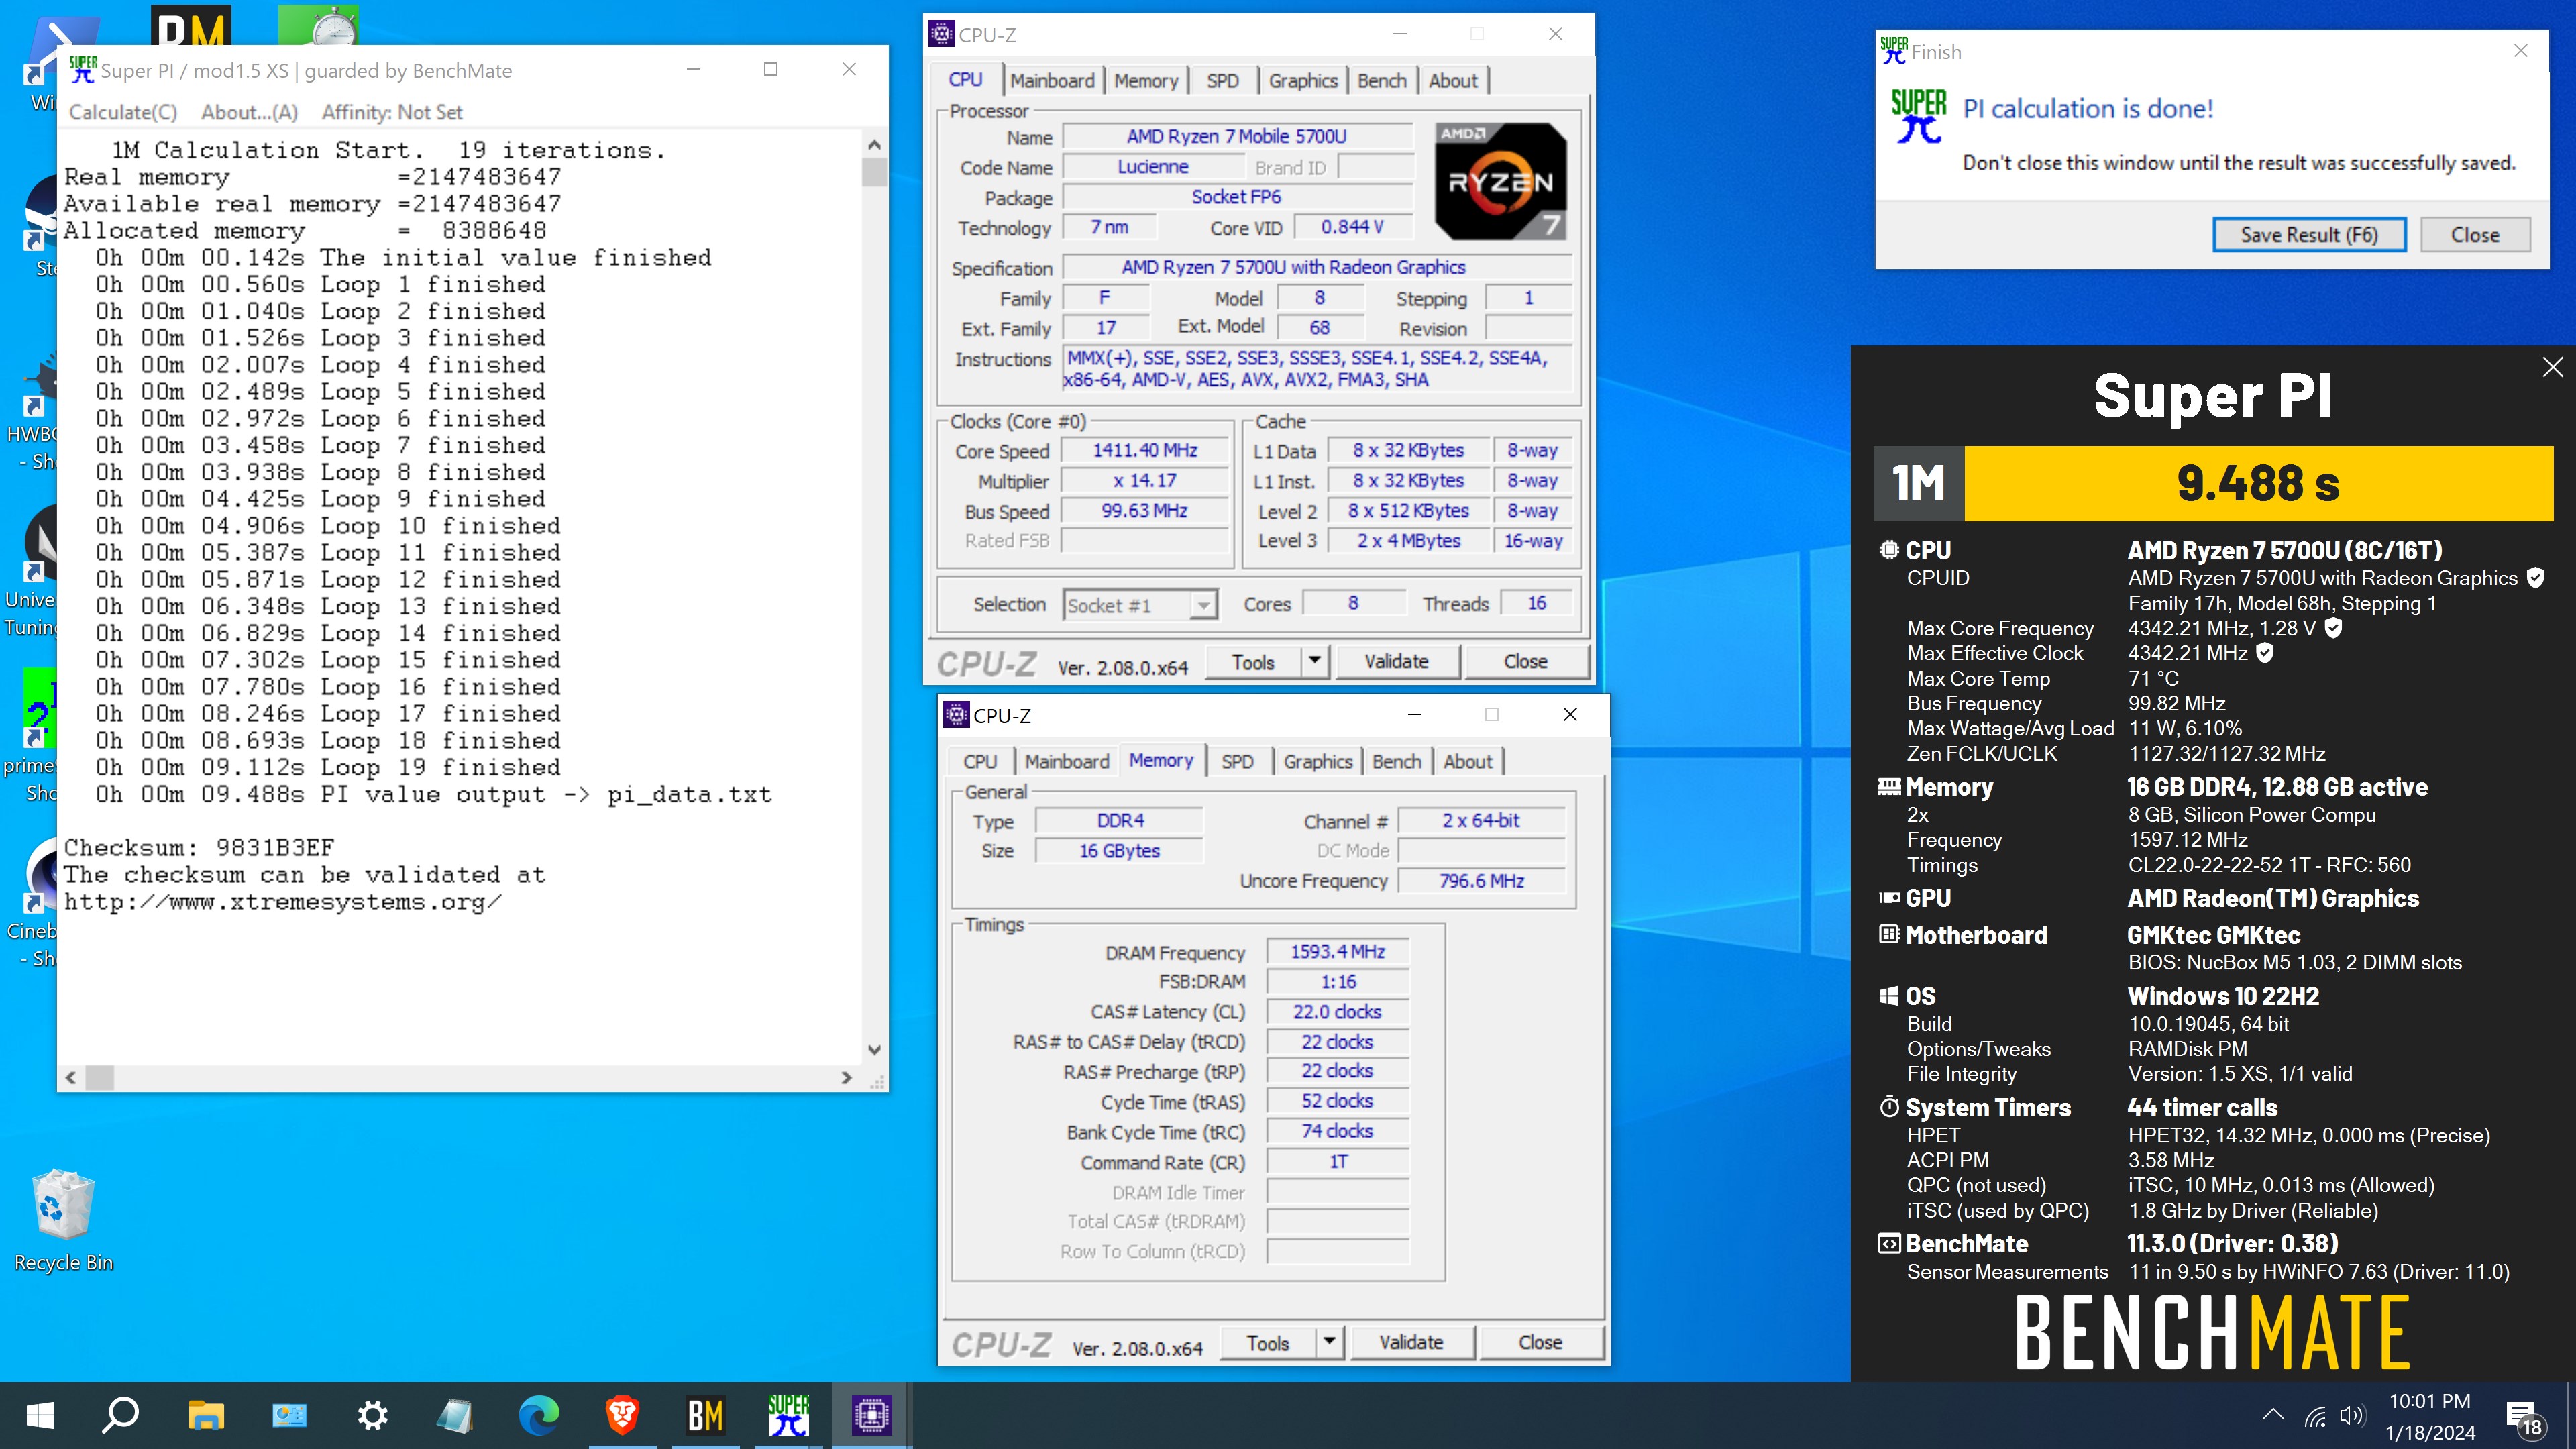Click the verified shield next to CPUID

2535,578
